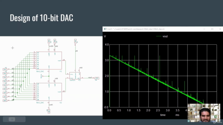The width and height of the screenshot is (223, 125).
Task: Click the vout net label near output port
Action: click(x=90, y=77)
